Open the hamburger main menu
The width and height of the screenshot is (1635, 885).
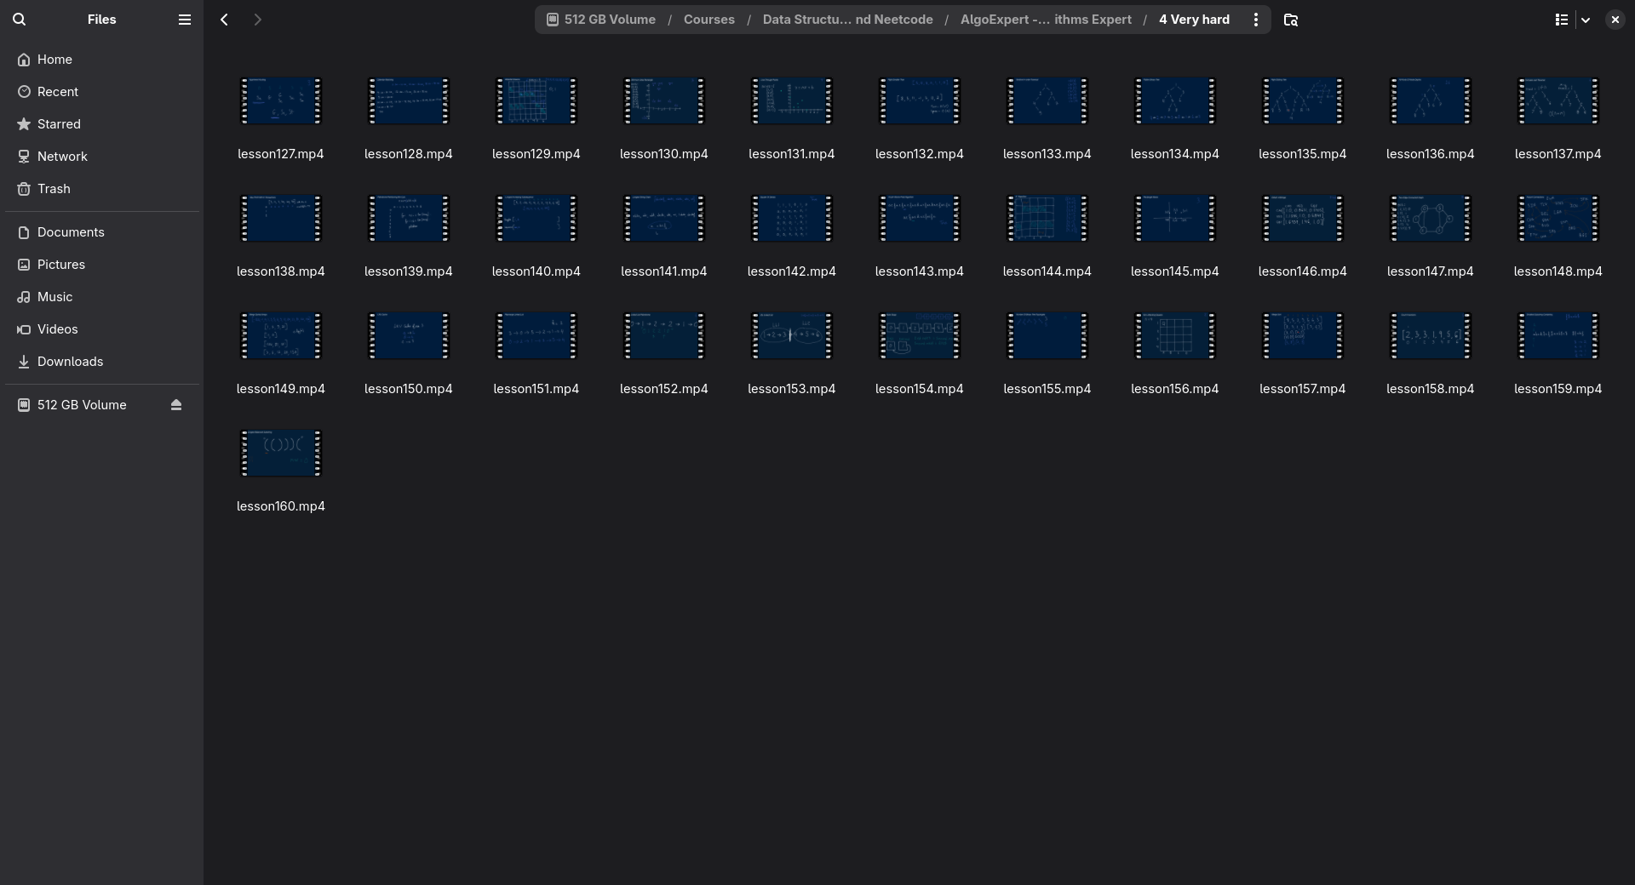pos(184,20)
